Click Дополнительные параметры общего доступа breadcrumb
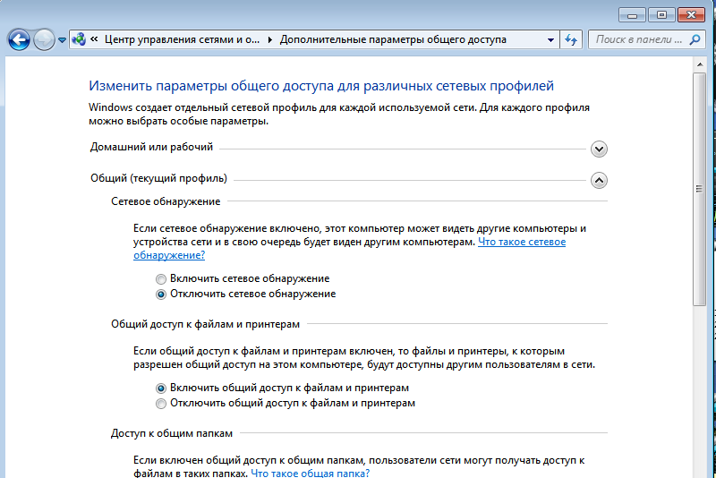716x478 pixels. [x=393, y=39]
